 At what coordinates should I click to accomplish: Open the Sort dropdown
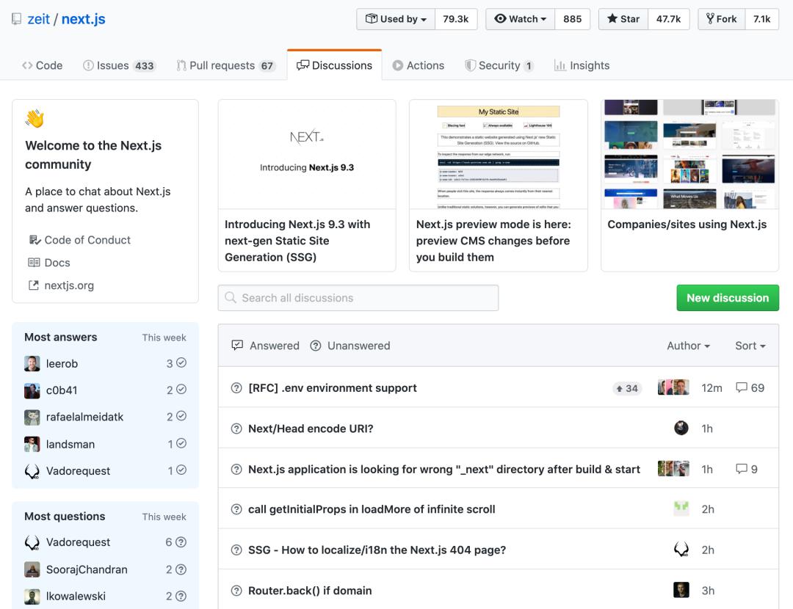pos(750,345)
